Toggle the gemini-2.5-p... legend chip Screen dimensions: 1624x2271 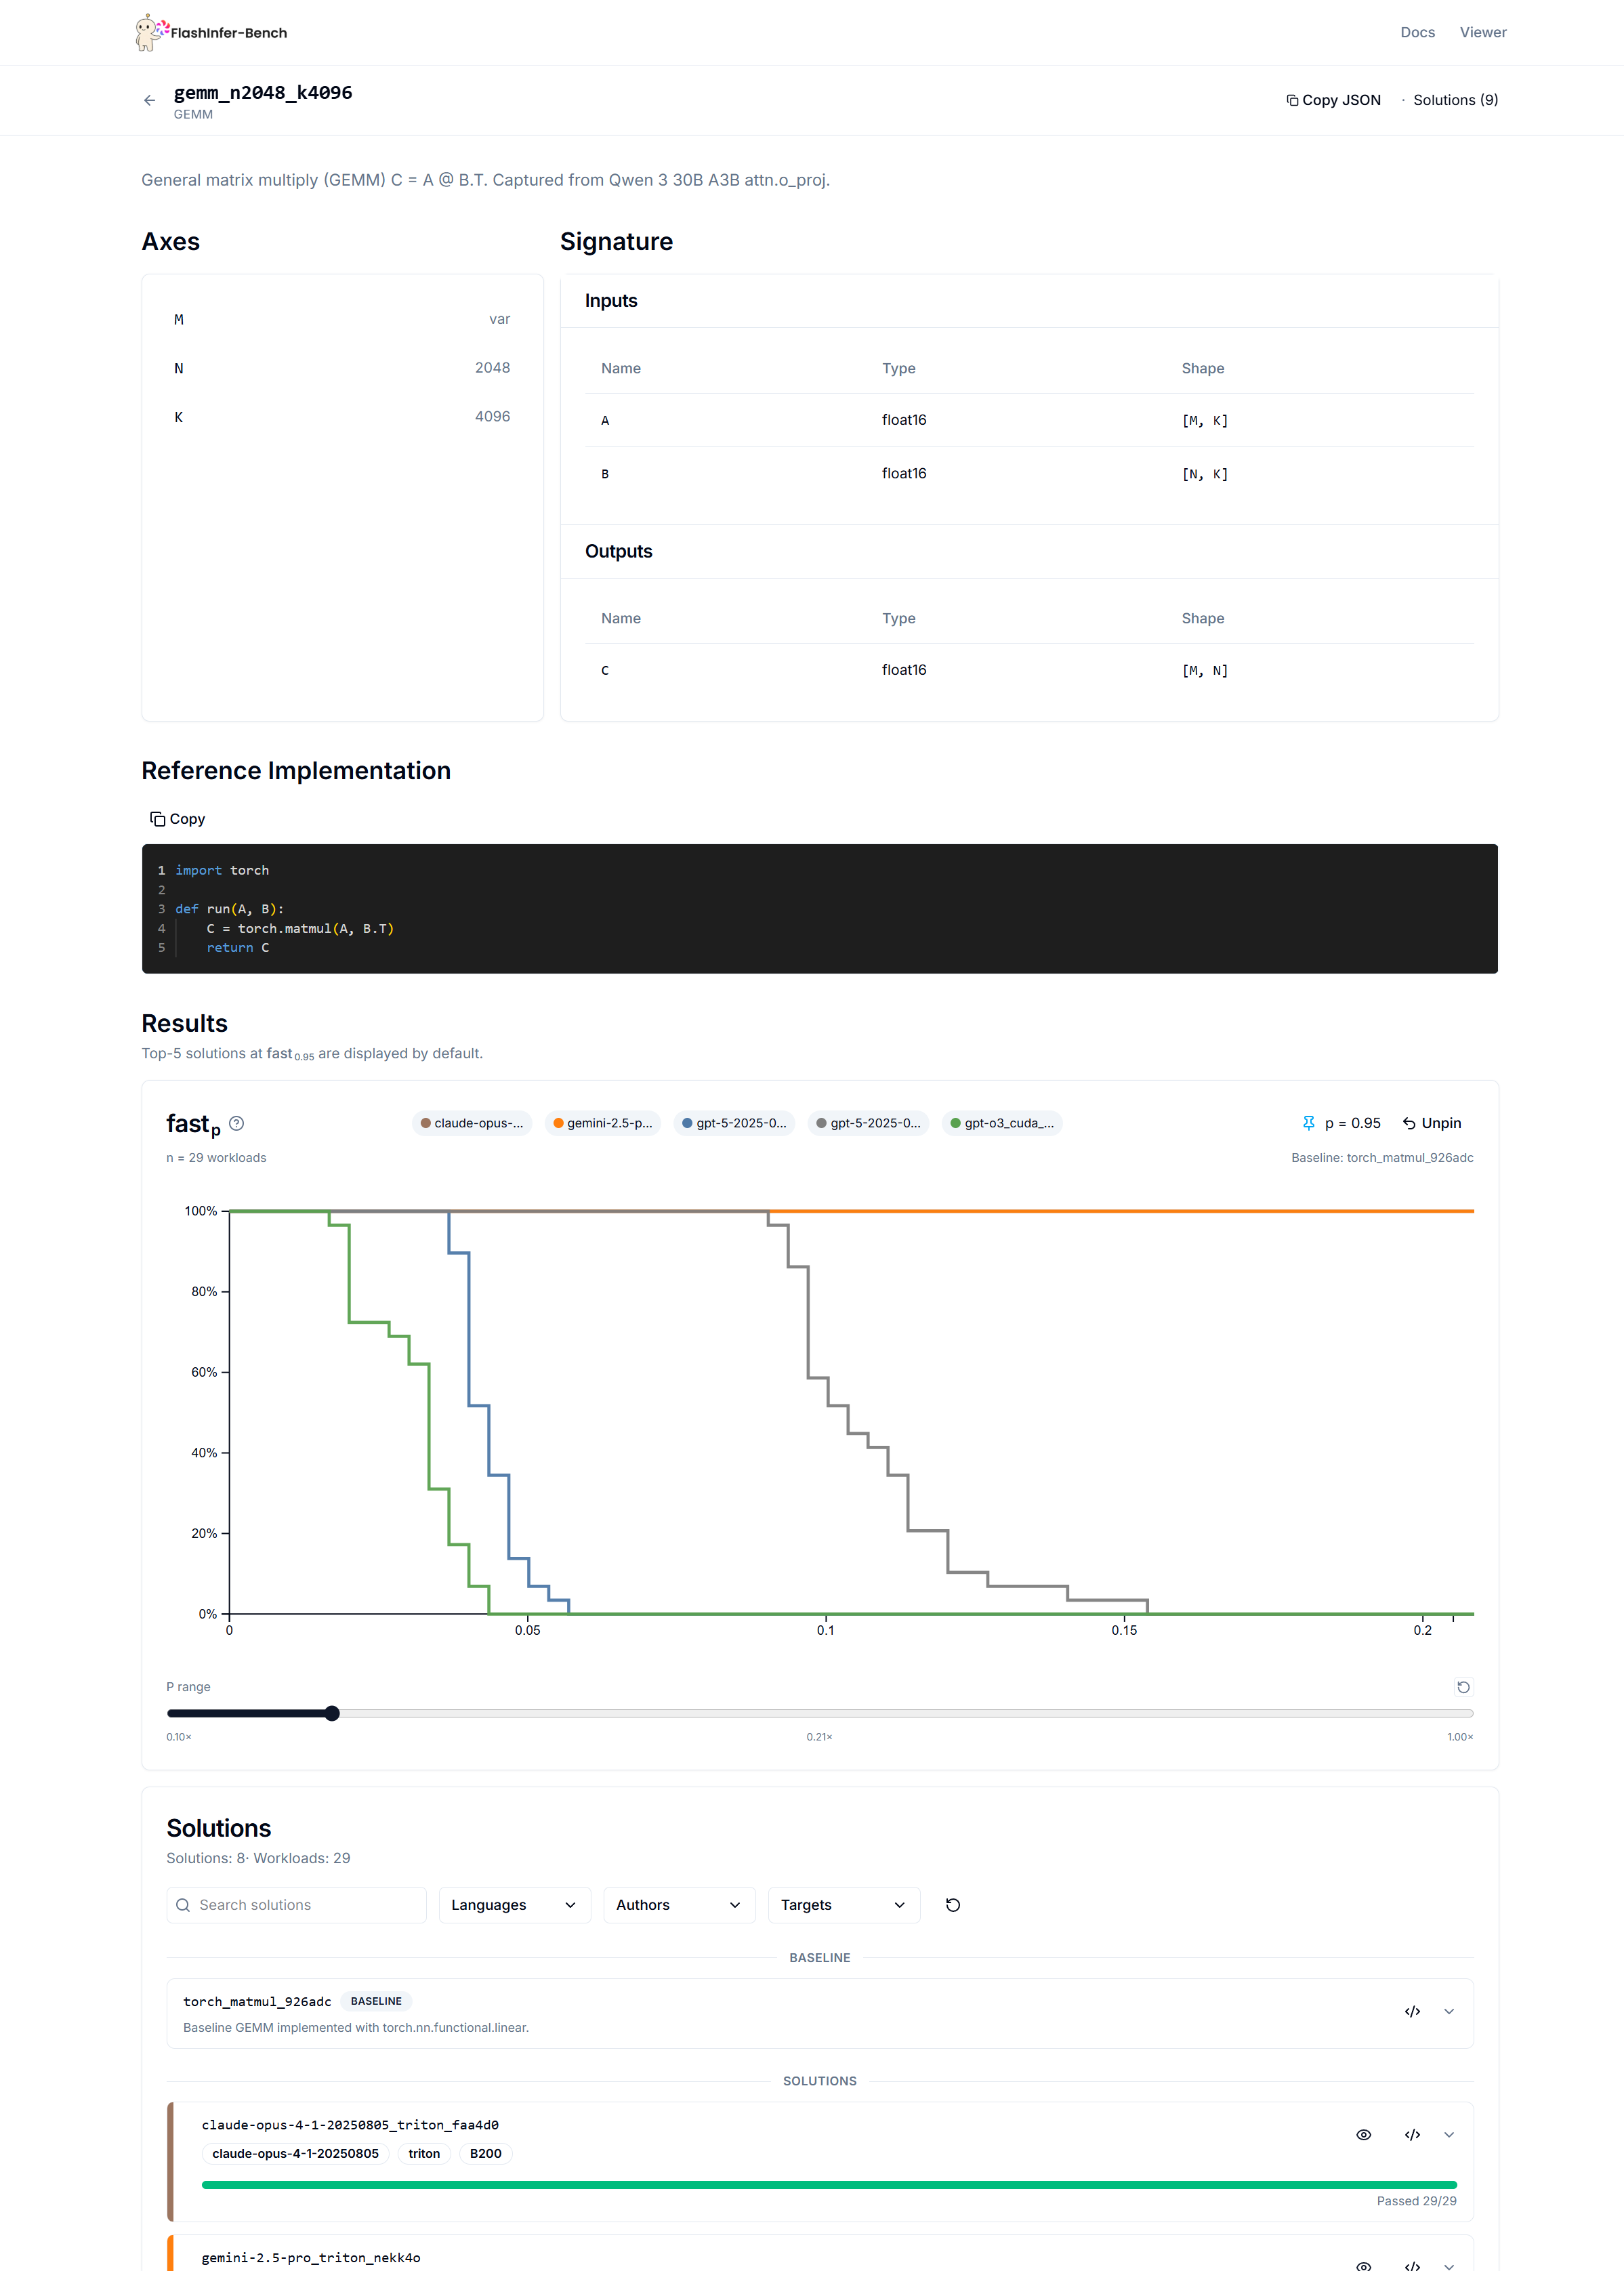coord(602,1123)
